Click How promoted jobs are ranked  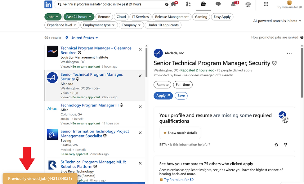click(275, 37)
